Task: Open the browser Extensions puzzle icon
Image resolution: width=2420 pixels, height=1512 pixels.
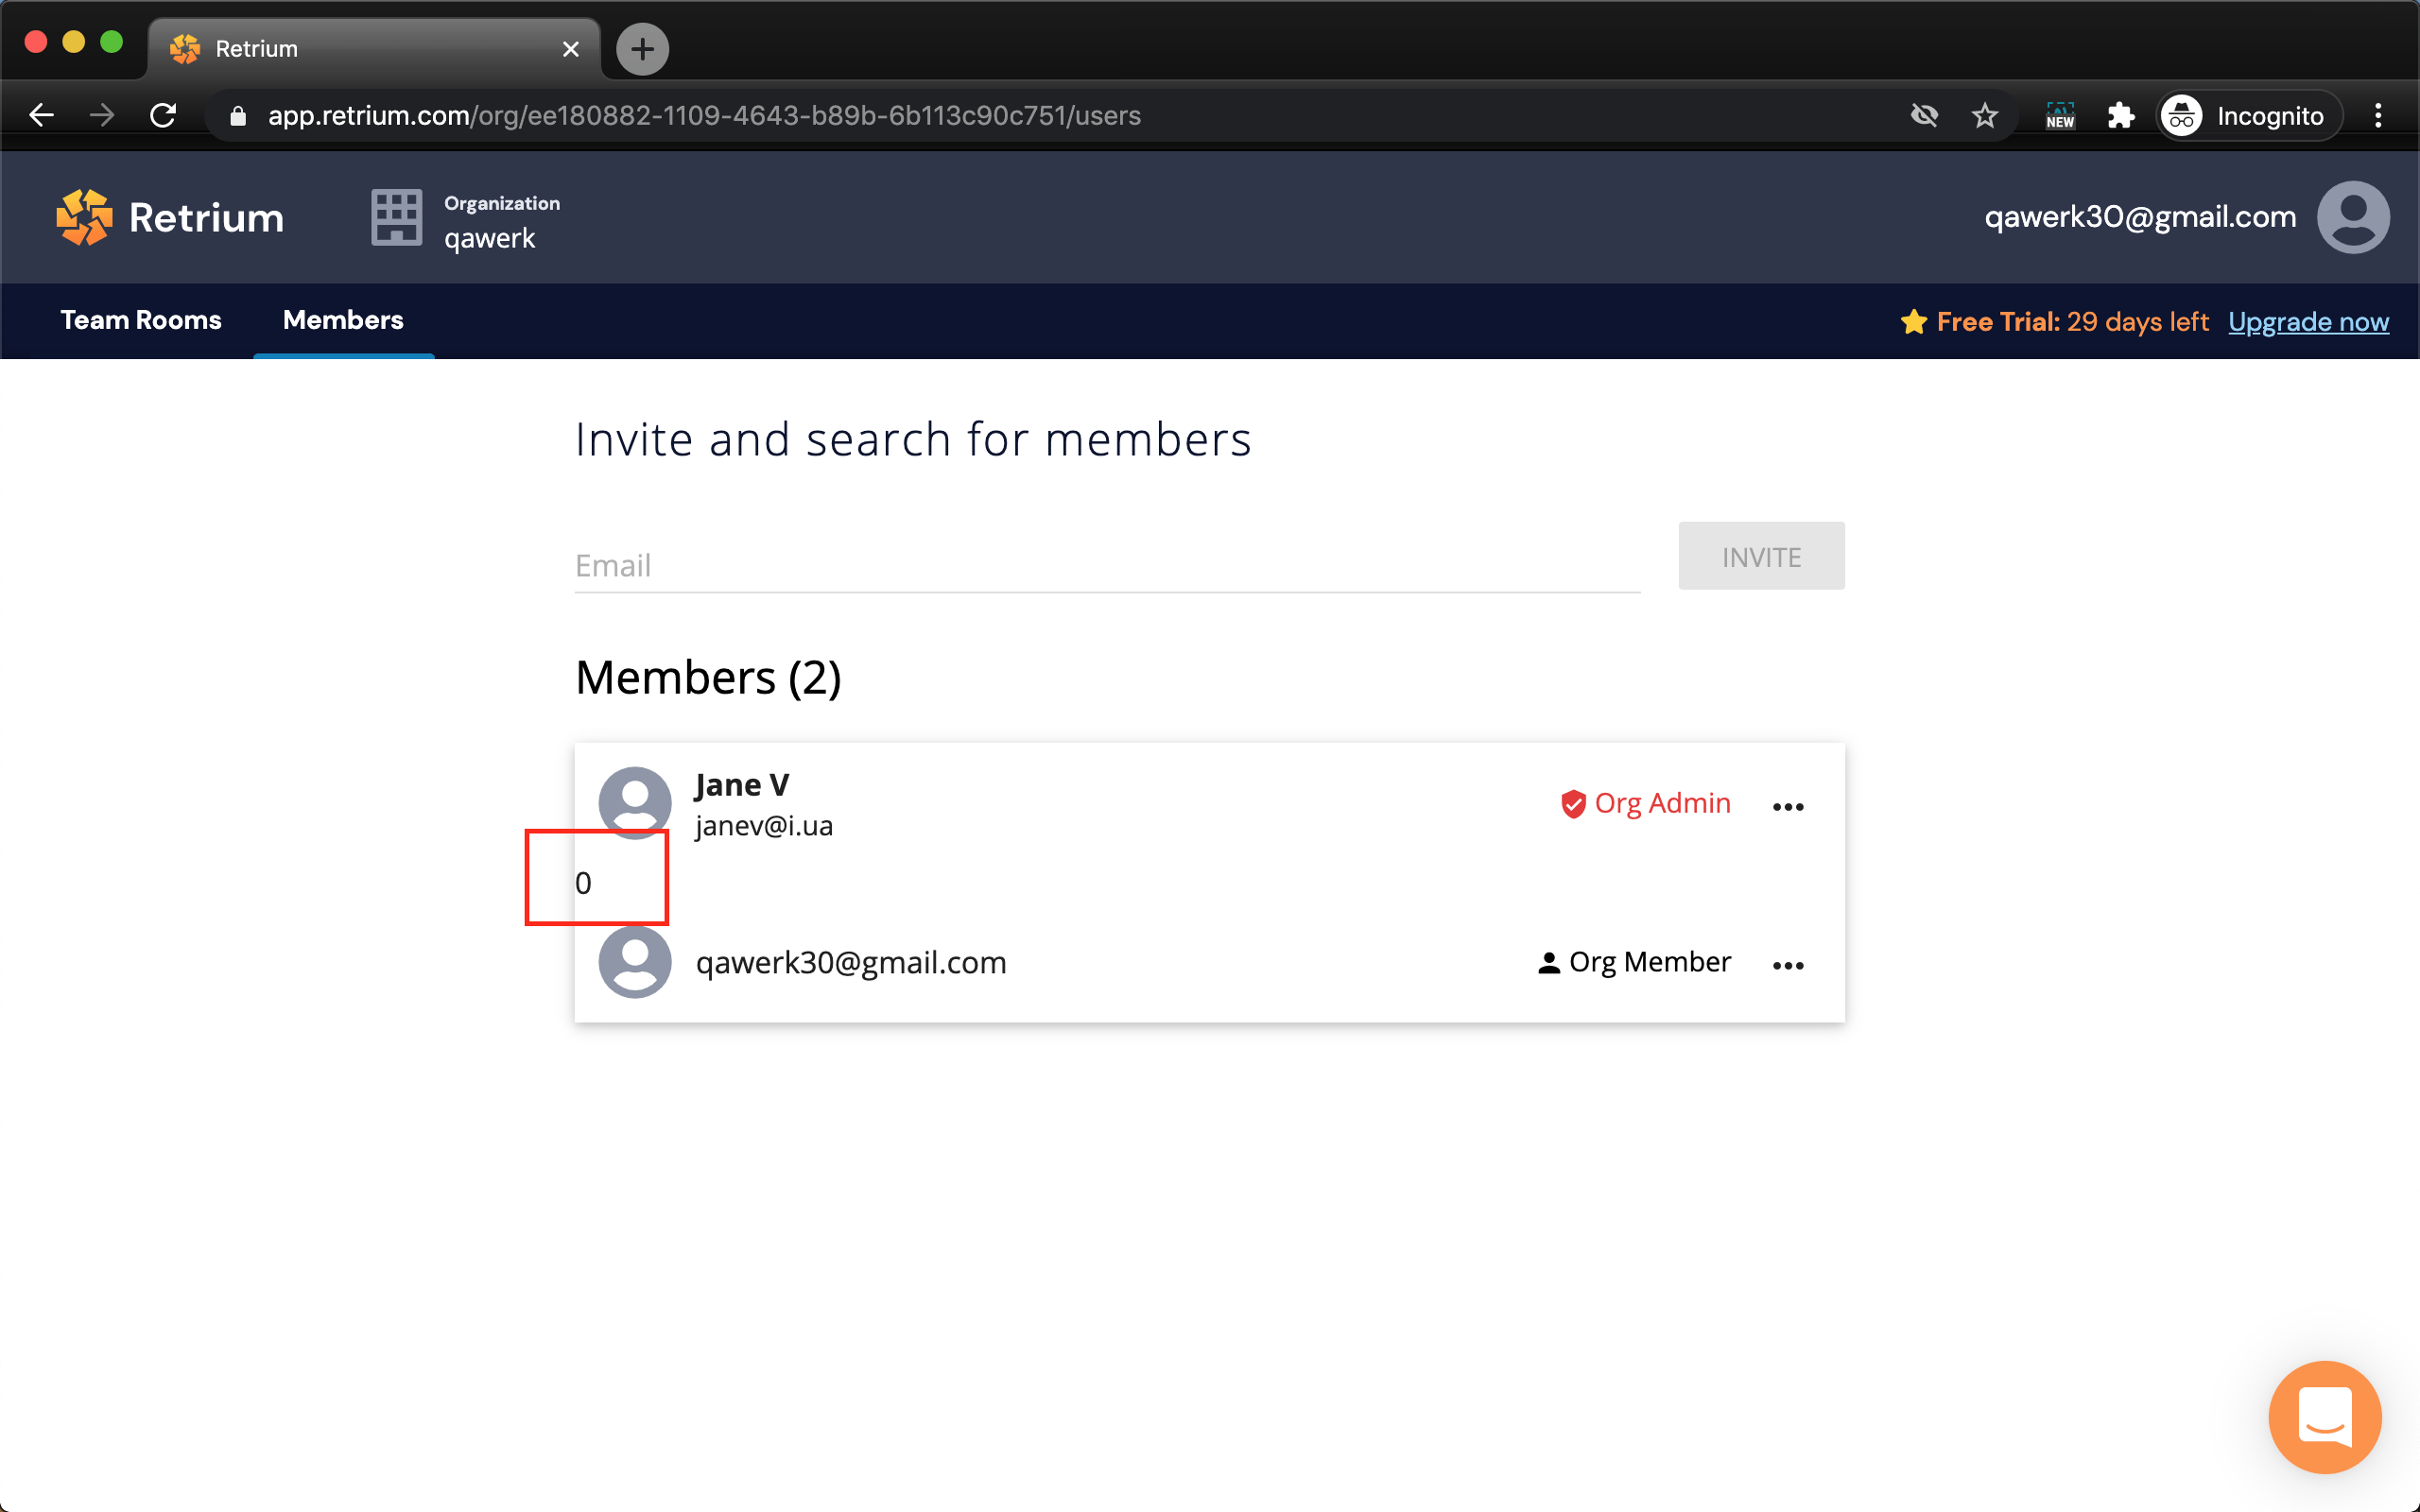Action: 2120,116
